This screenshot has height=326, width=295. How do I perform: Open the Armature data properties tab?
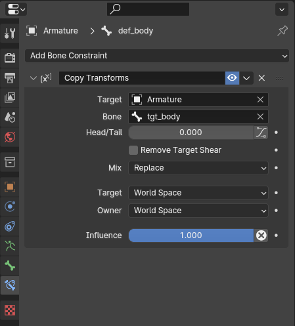point(10,246)
